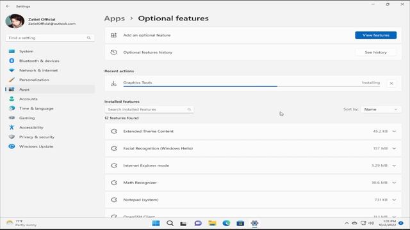Click the Graphics Tools install progress bar
The height and width of the screenshot is (230, 410).
[x=252, y=86]
